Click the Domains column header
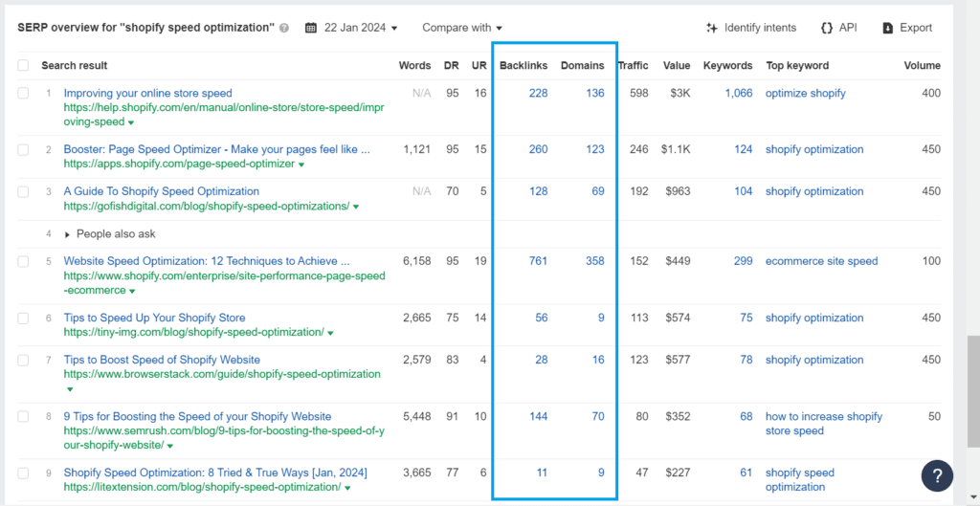The image size is (980, 506). (583, 66)
